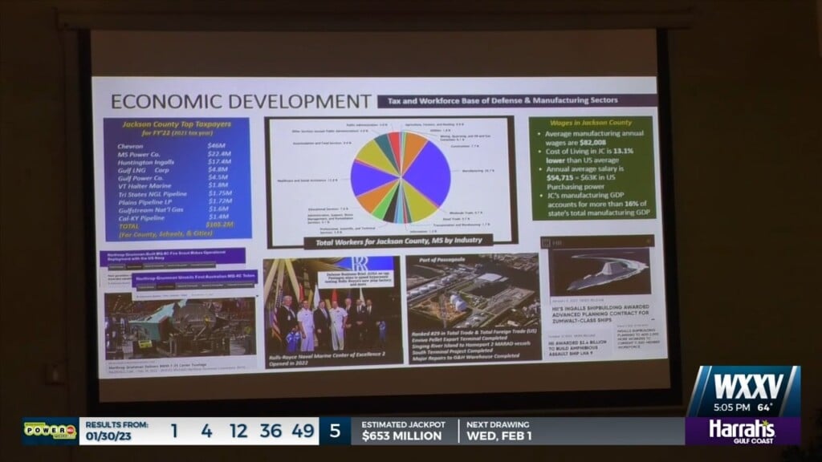Click the 'Ranked #29 in Total Trade' line

474,332
